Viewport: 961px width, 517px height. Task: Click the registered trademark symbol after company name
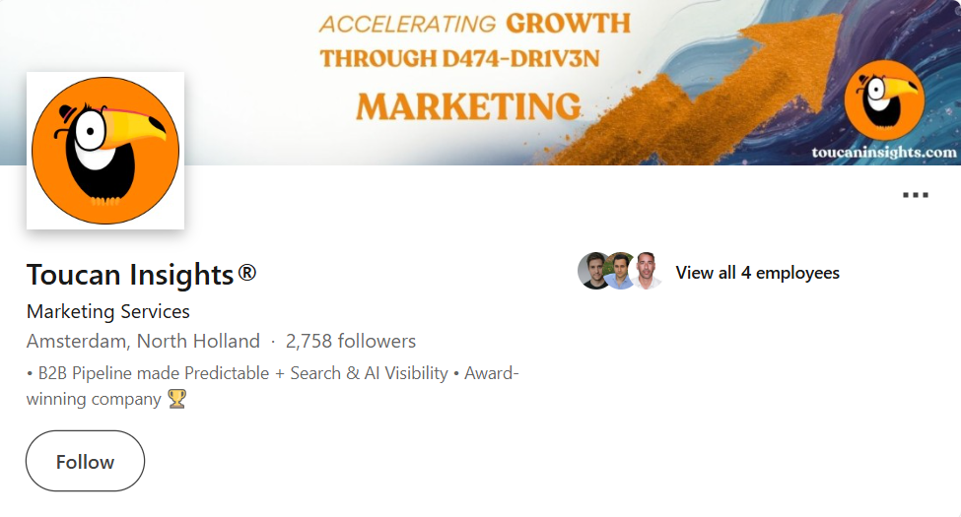(x=247, y=272)
